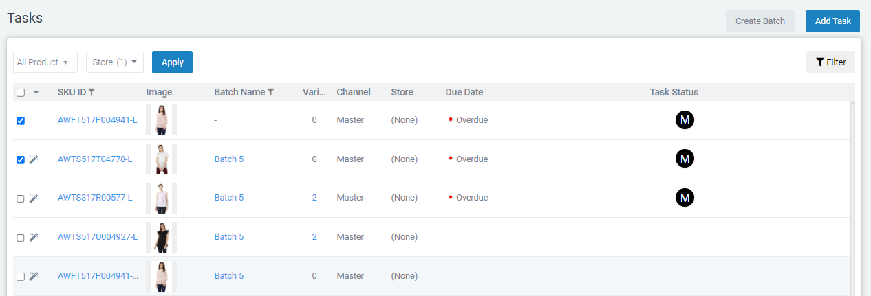Uncheck the AWFT517P004941-L row checkbox
The width and height of the screenshot is (871, 296).
tap(21, 121)
